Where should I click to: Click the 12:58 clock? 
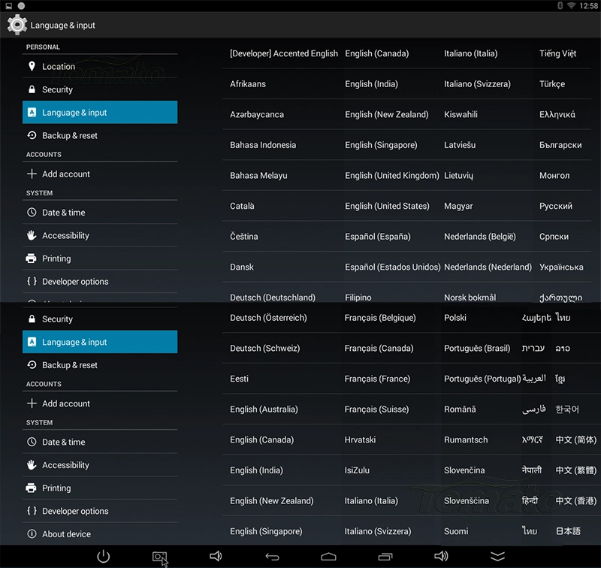pos(588,6)
